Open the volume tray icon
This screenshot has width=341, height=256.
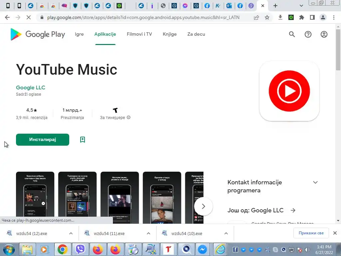(x=307, y=250)
